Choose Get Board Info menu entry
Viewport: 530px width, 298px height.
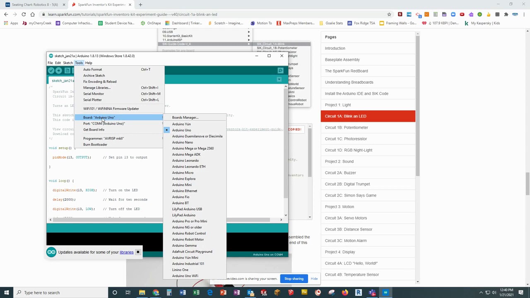click(x=119, y=130)
